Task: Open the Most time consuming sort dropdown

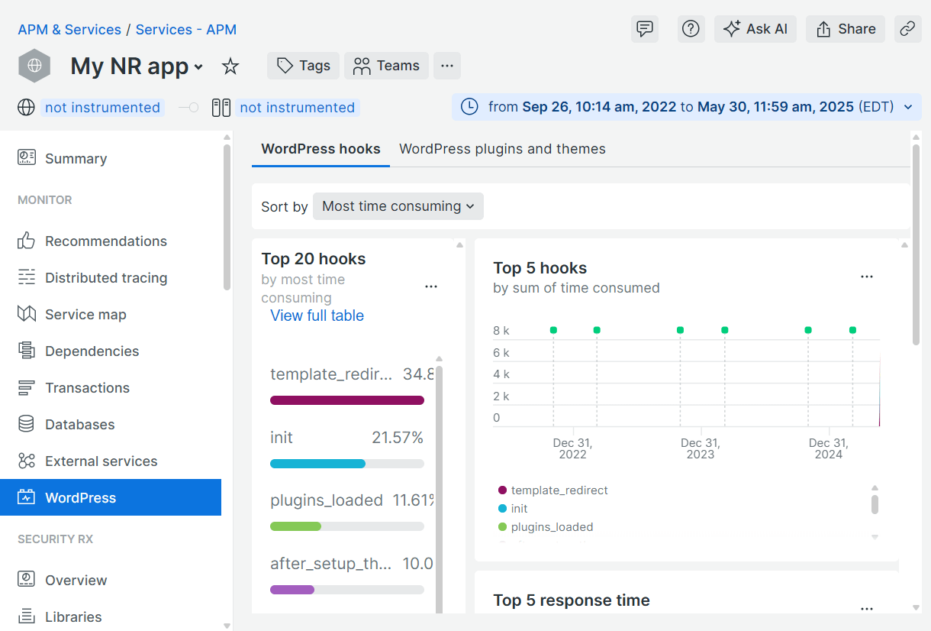Action: pos(398,206)
